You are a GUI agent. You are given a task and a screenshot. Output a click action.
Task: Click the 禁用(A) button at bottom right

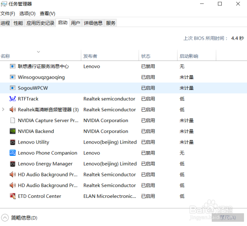click(228, 218)
